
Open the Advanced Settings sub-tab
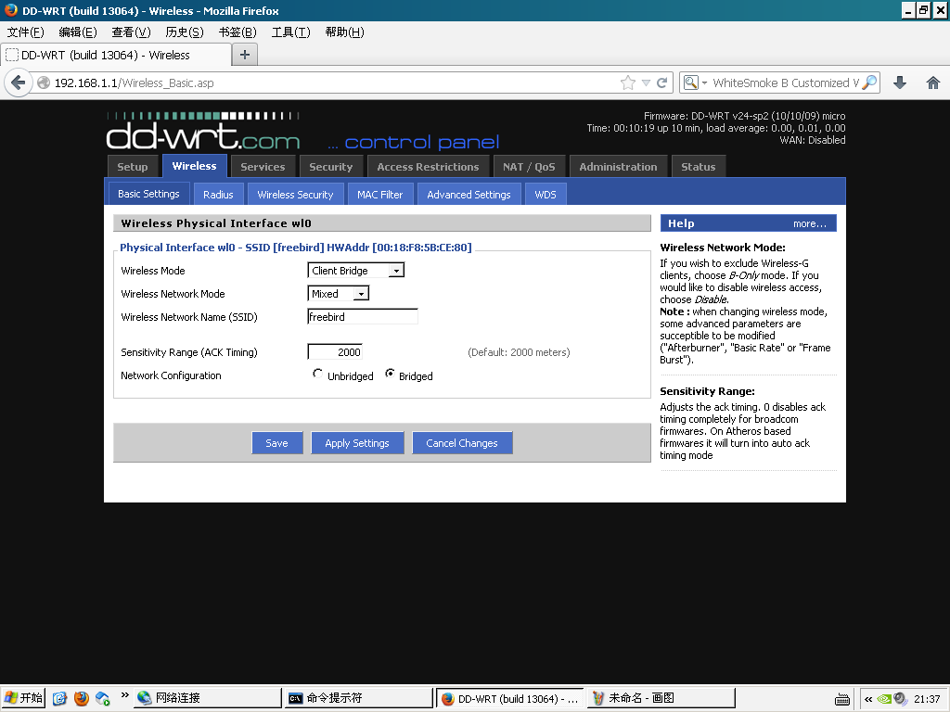(469, 195)
